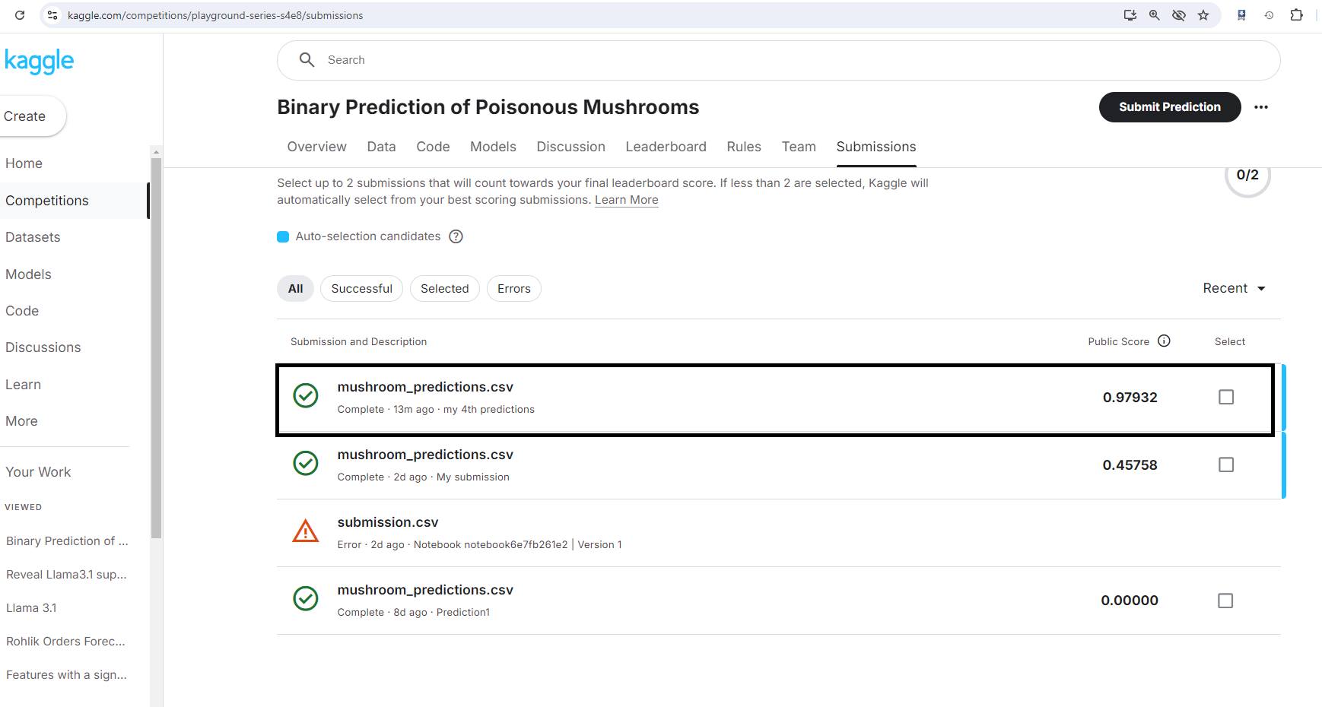Select the 0.45758 score submission checkbox

1225,464
